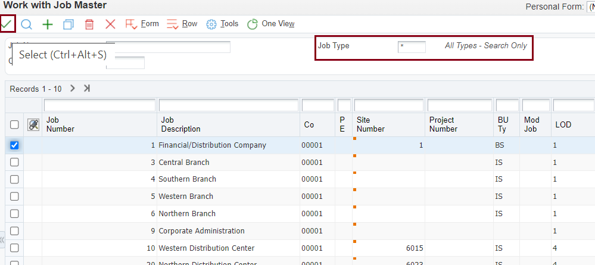Click the Job Number filter field
Screen dimensions: 595x265
[x=100, y=105]
